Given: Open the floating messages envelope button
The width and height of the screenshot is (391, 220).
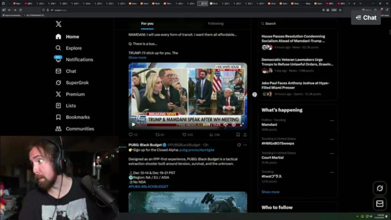Looking at the screenshot, I should (380, 204).
